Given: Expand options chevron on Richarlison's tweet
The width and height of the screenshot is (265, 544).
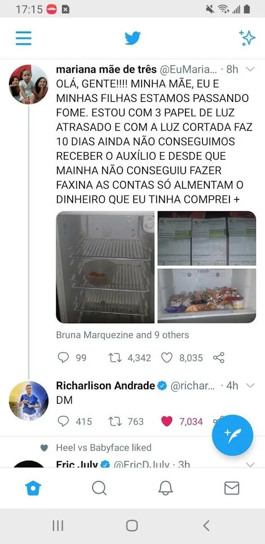Looking at the screenshot, I should (x=250, y=385).
